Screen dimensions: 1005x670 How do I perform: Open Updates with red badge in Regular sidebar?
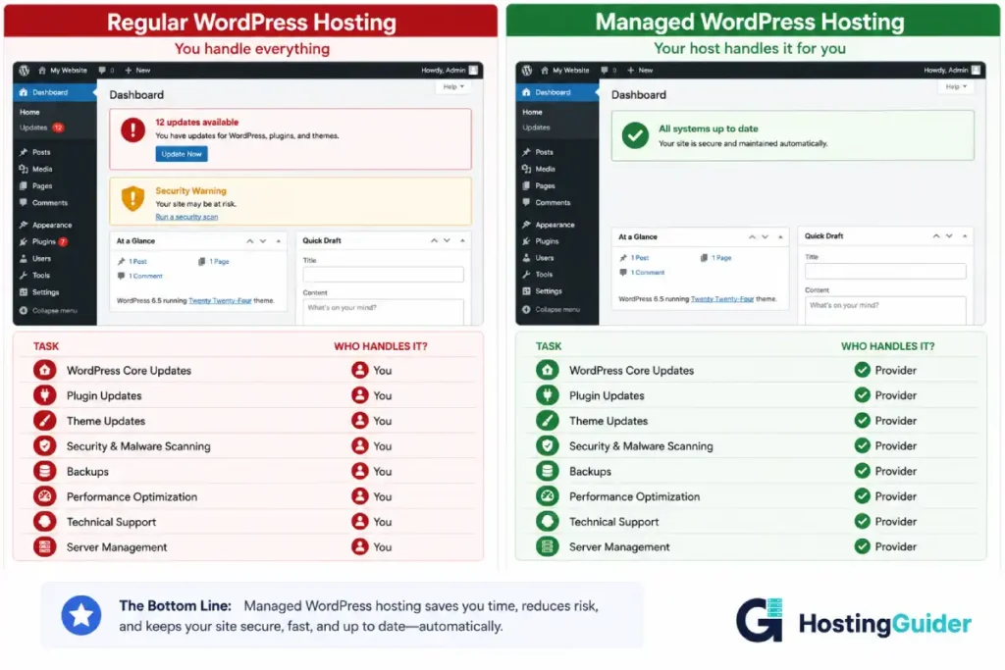[41, 128]
